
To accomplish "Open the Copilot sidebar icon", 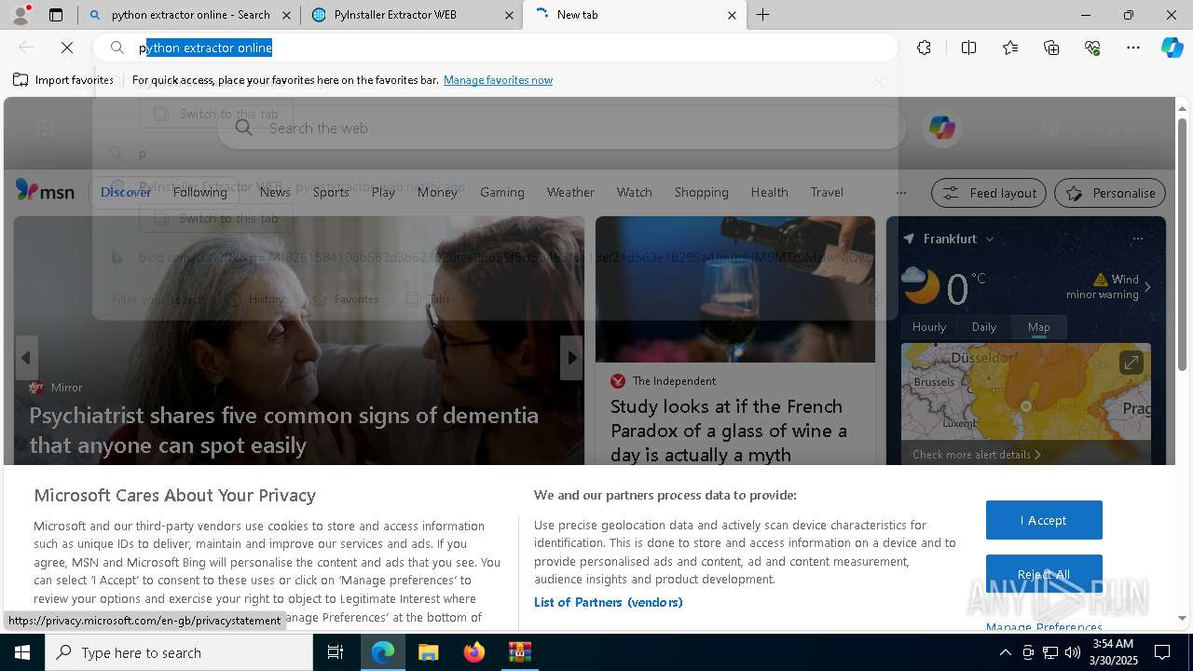I will tap(1172, 48).
